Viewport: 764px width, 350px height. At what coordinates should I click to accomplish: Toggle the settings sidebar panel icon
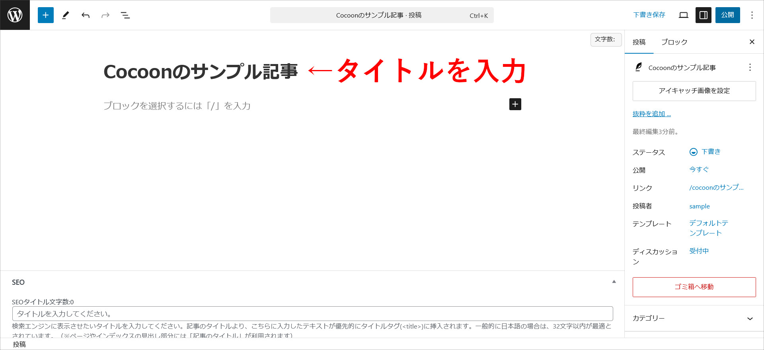[704, 15]
